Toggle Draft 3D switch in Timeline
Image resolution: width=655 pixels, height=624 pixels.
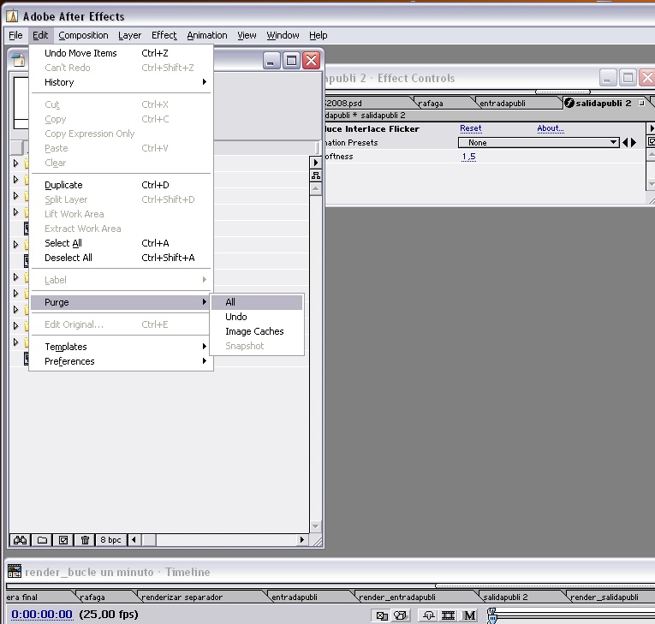click(401, 615)
